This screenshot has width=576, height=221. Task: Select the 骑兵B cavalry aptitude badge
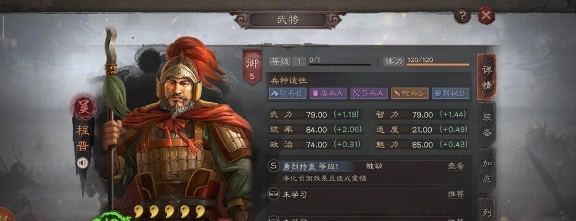(x=287, y=93)
